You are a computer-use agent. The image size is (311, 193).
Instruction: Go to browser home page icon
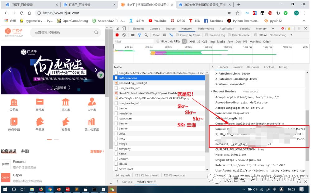(29, 13)
